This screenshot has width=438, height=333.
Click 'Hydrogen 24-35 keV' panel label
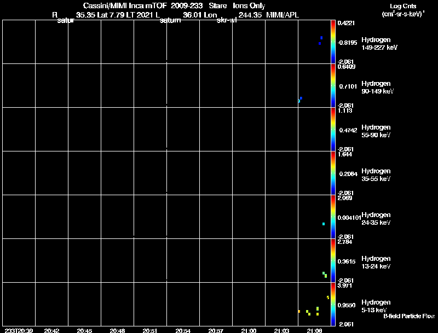tap(376, 219)
